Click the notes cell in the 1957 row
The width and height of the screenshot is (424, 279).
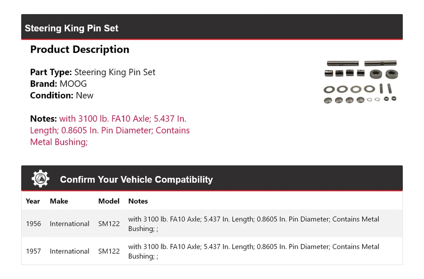[254, 251]
